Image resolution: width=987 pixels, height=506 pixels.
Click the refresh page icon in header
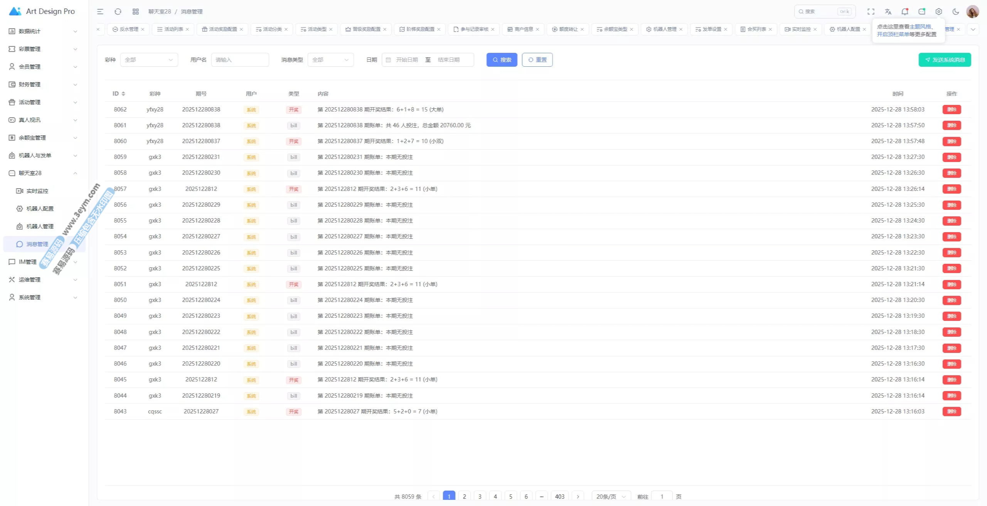click(118, 12)
